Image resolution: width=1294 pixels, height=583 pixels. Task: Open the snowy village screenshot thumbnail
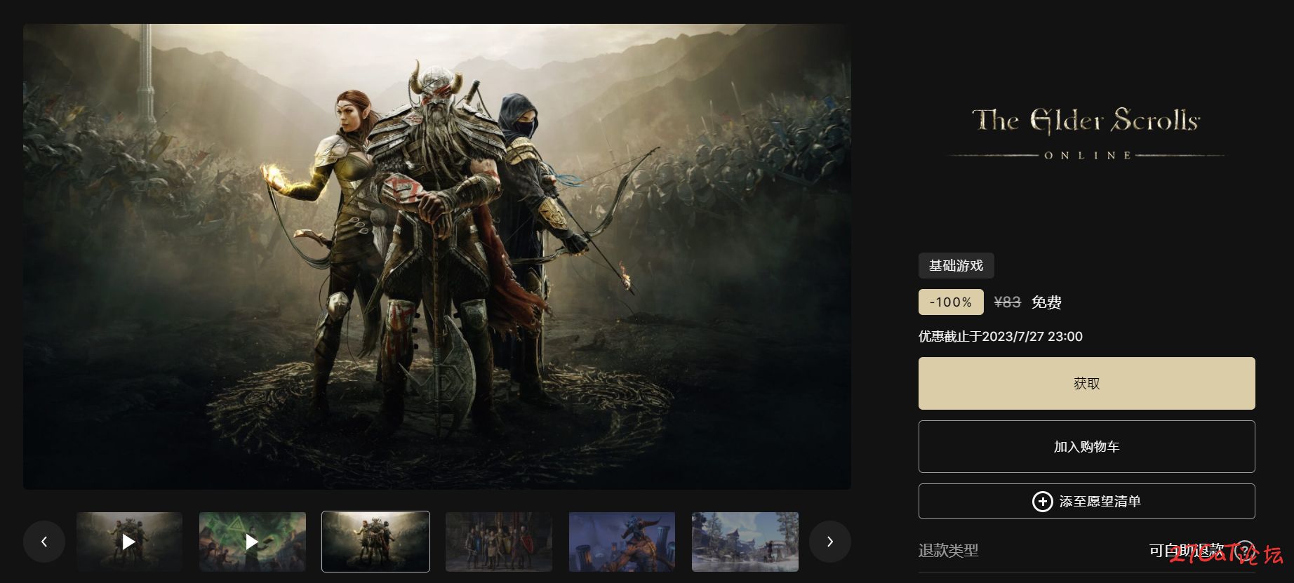(x=745, y=542)
